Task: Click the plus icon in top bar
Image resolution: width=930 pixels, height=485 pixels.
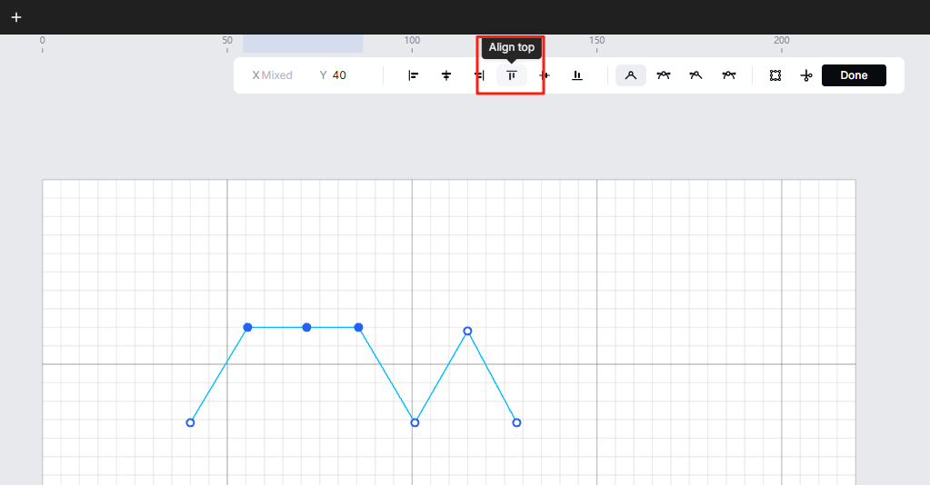Action: (15, 17)
